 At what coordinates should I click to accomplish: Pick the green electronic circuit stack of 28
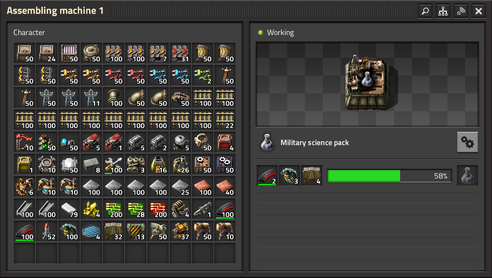[136, 209]
